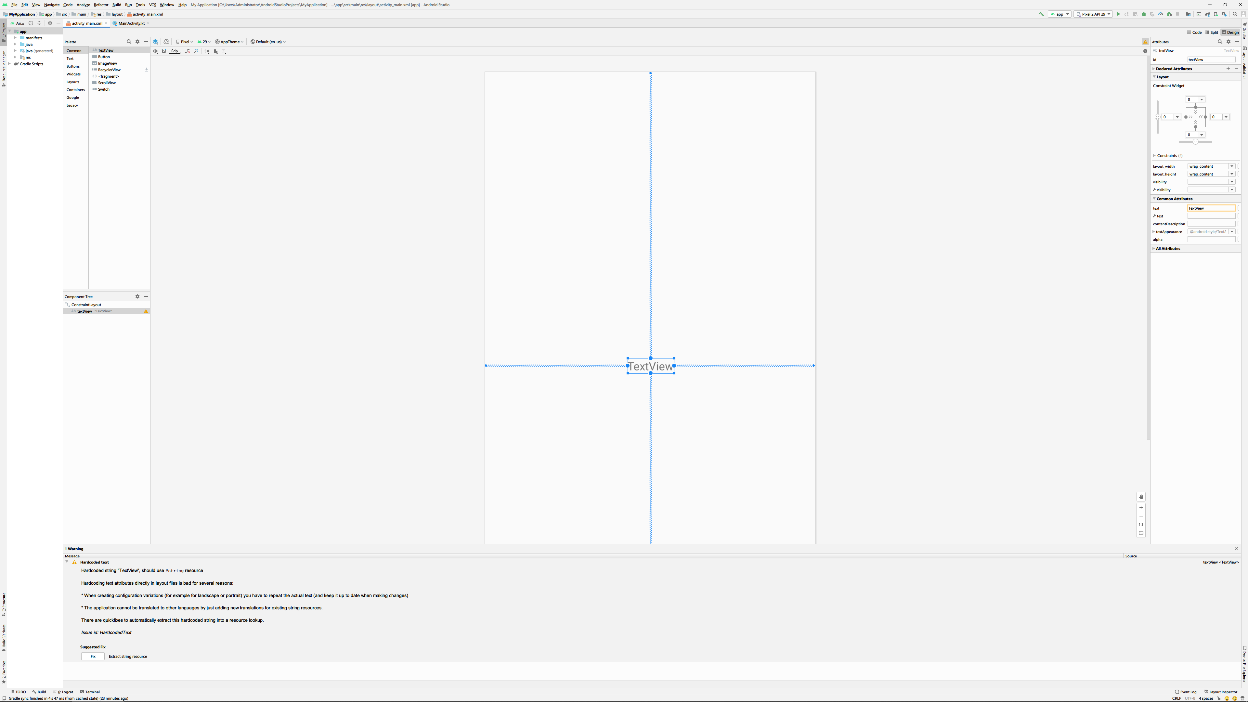1248x702 pixels.
Task: Click the Debug app bug icon
Action: [x=1144, y=14]
